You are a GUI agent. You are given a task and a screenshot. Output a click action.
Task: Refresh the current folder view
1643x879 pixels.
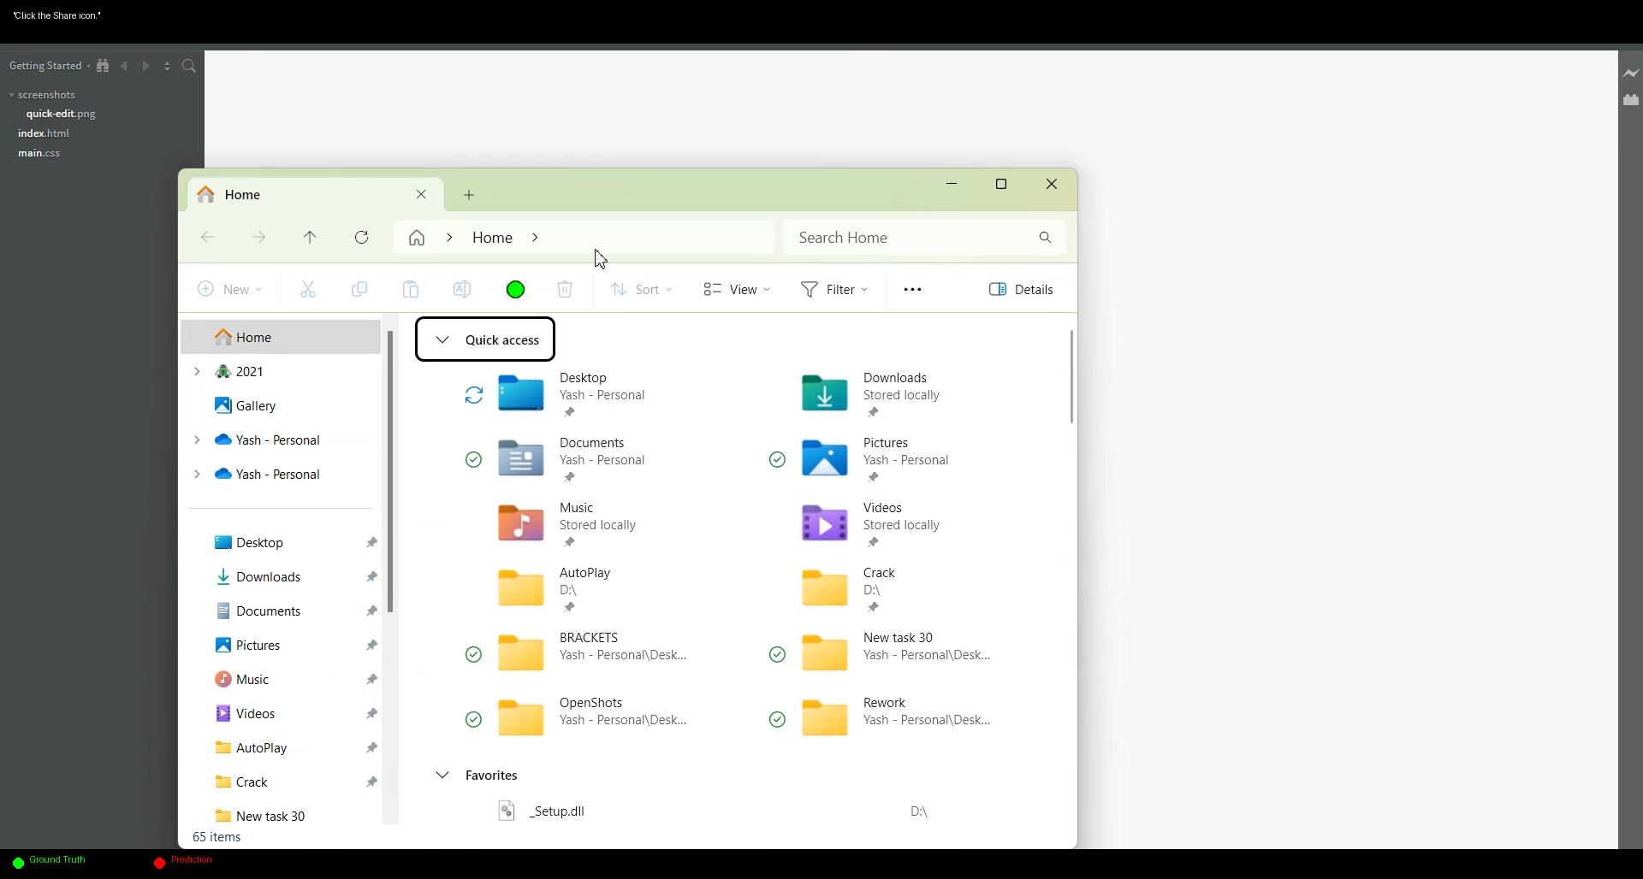click(x=362, y=238)
